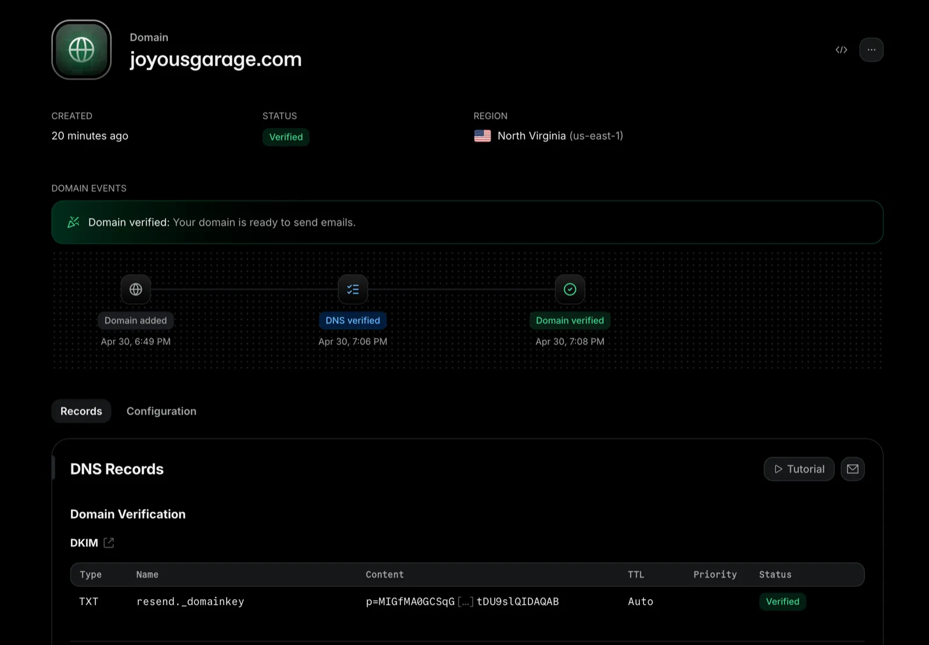Open the three-dot more options menu
This screenshot has width=929, height=645.
871,50
